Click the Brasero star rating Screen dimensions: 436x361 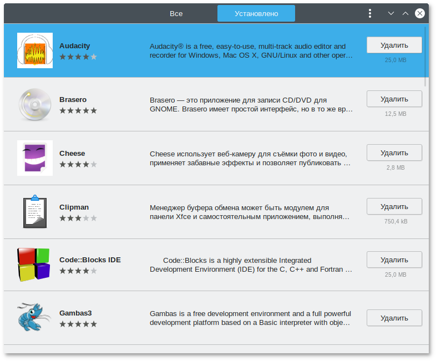pyautogui.click(x=78, y=110)
